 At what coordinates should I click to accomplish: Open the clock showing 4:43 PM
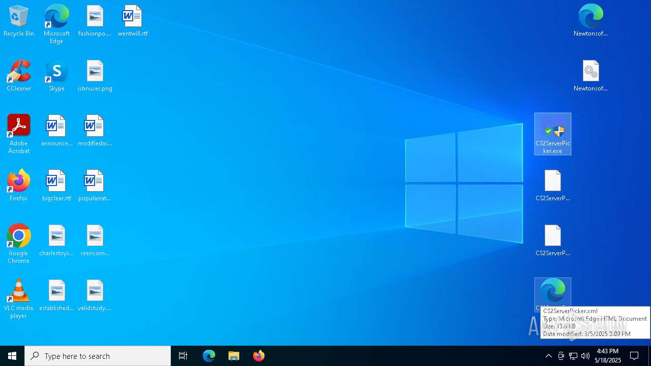click(608, 356)
